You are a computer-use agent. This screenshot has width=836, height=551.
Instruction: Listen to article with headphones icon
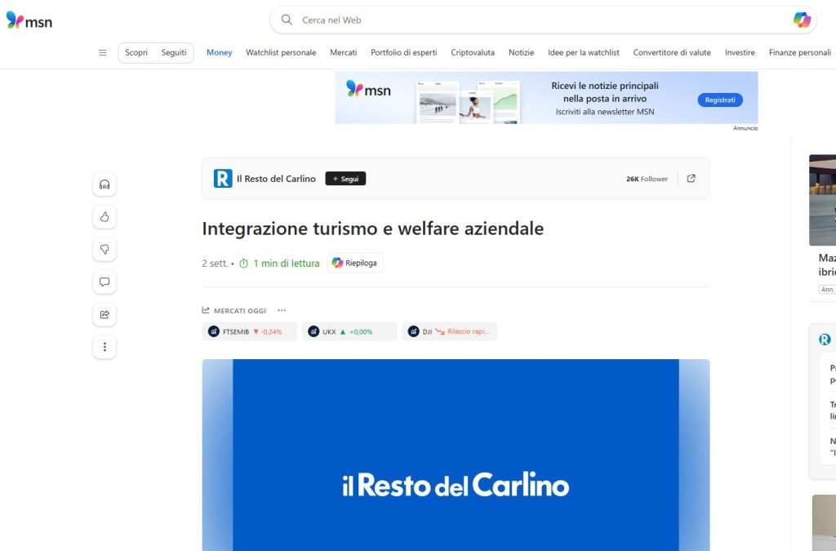pyautogui.click(x=104, y=184)
